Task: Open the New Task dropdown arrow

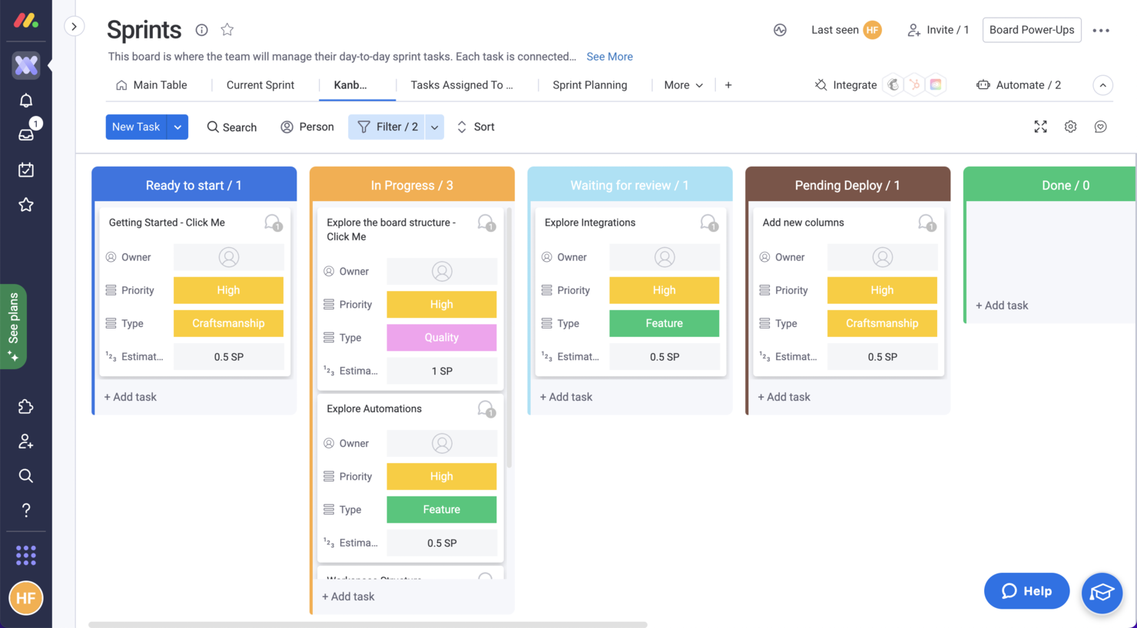Action: pos(177,127)
